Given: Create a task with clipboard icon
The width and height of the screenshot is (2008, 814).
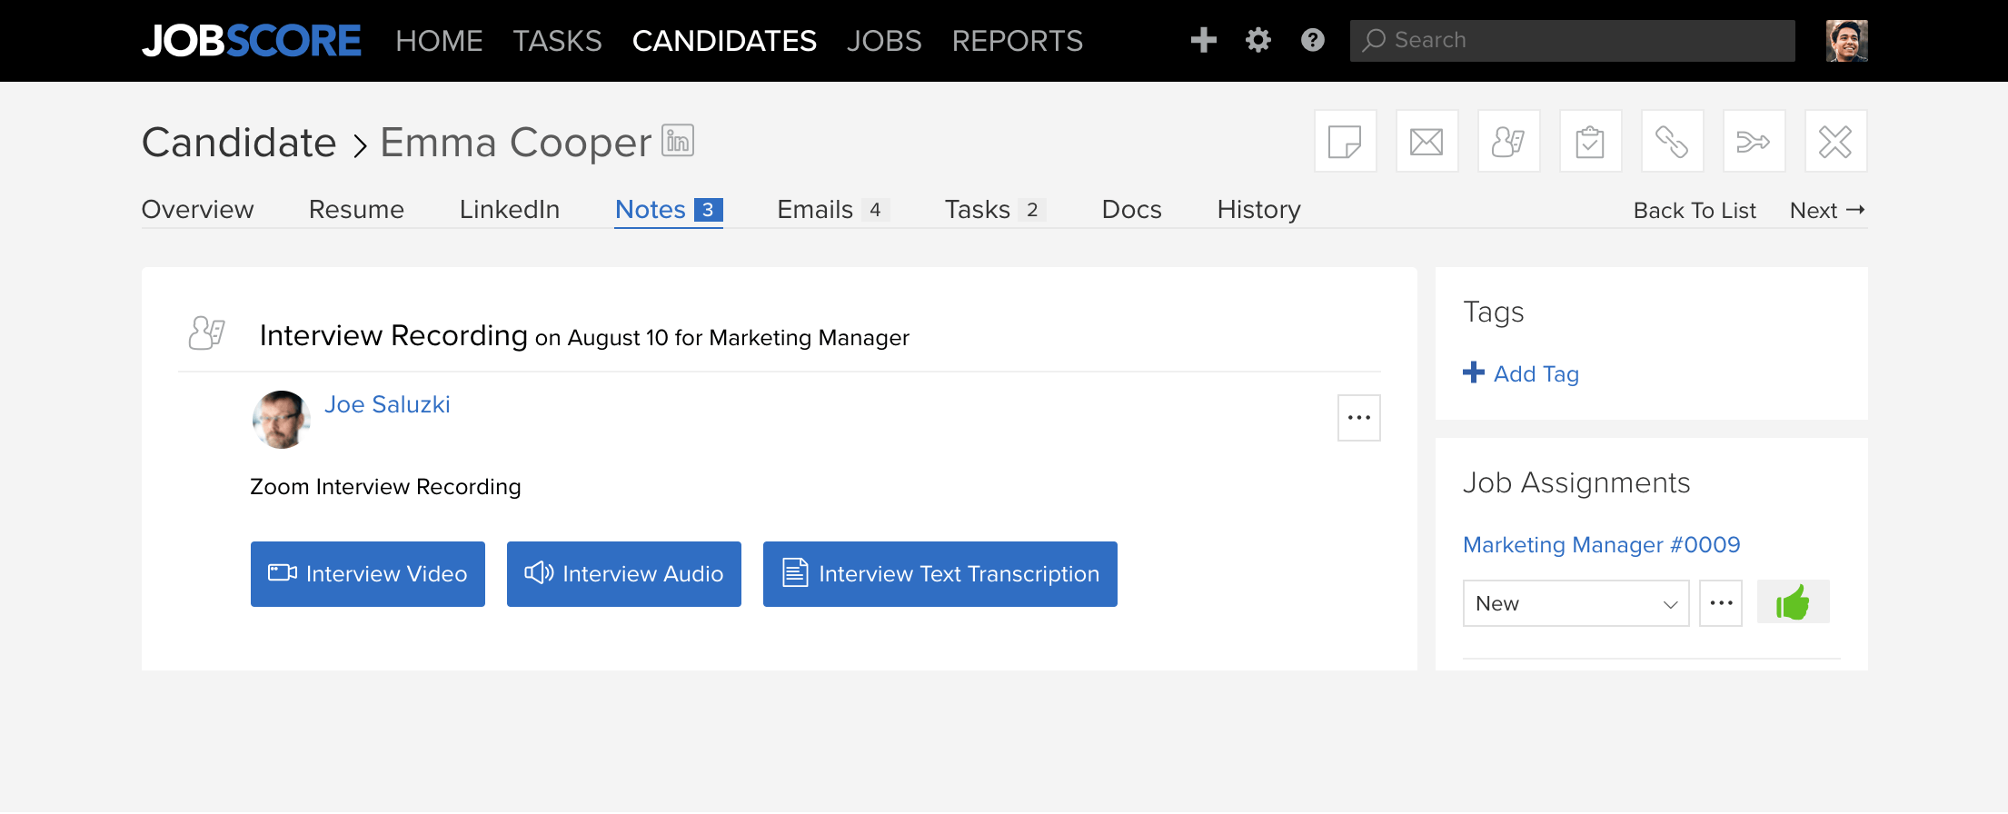Looking at the screenshot, I should pyautogui.click(x=1591, y=142).
